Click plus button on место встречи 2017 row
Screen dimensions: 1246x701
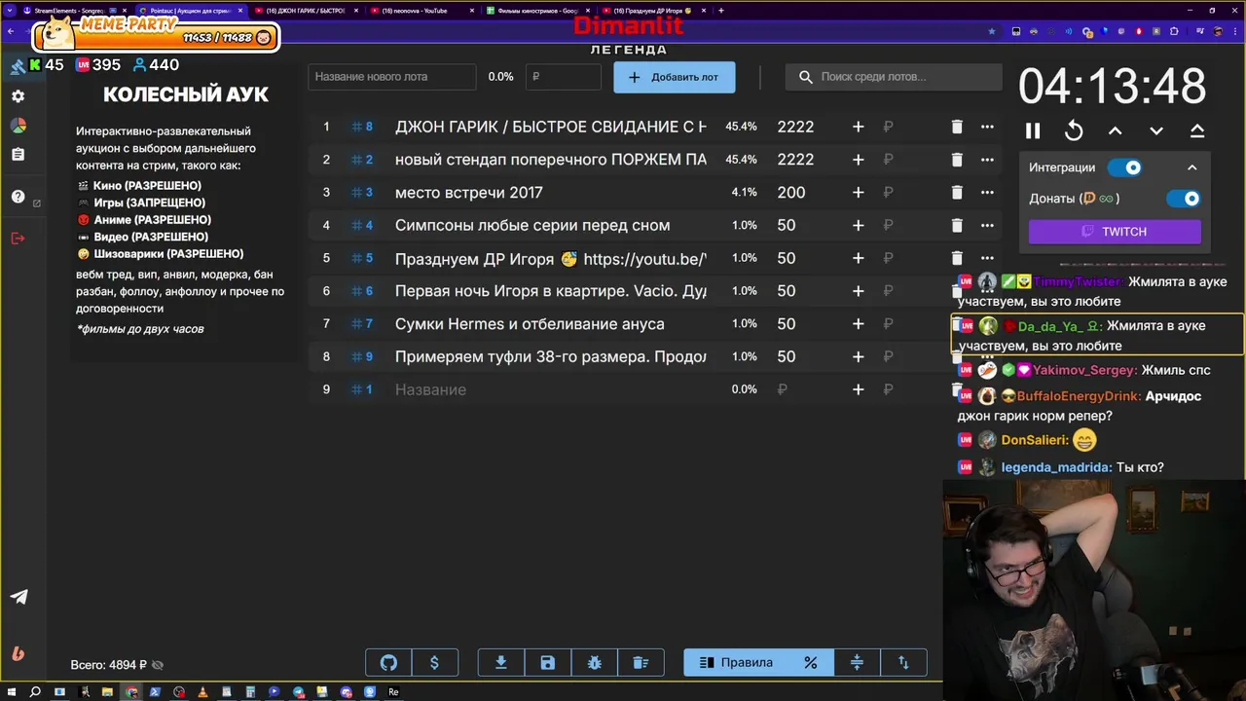point(858,193)
